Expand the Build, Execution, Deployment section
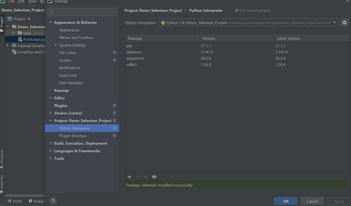 click(x=51, y=144)
